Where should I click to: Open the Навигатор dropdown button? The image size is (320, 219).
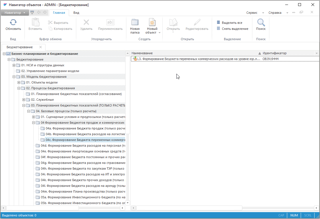click(x=15, y=13)
